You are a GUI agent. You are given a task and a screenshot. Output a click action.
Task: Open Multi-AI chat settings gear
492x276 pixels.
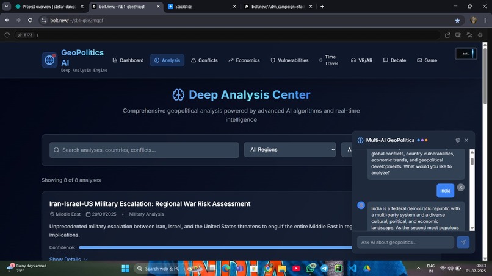click(458, 140)
